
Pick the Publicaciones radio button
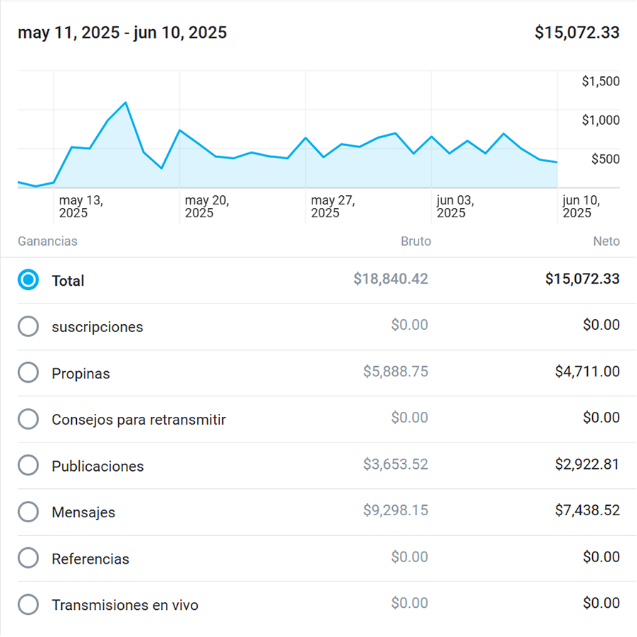pos(28,465)
